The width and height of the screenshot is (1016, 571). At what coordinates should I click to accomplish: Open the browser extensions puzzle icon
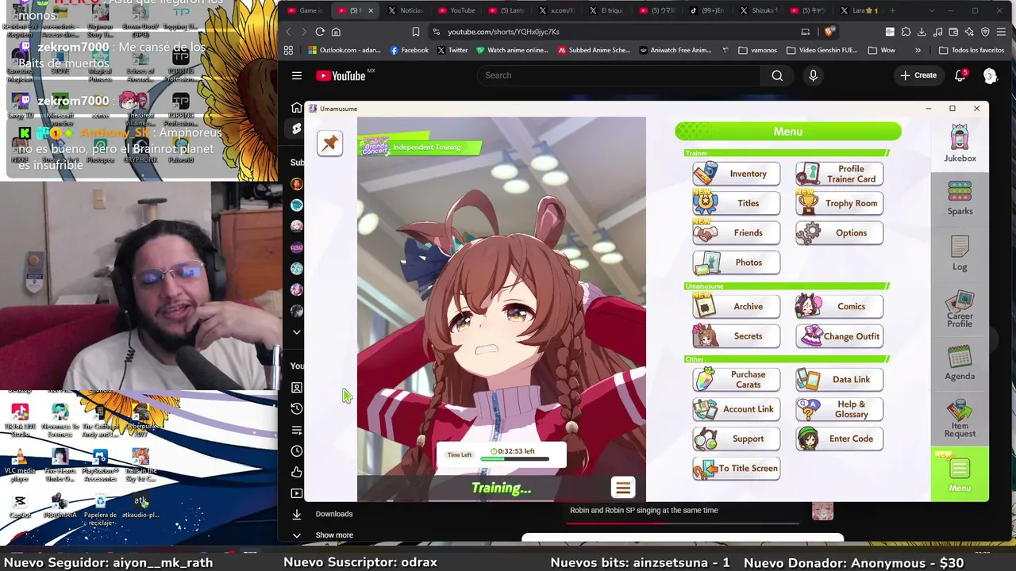(x=906, y=32)
